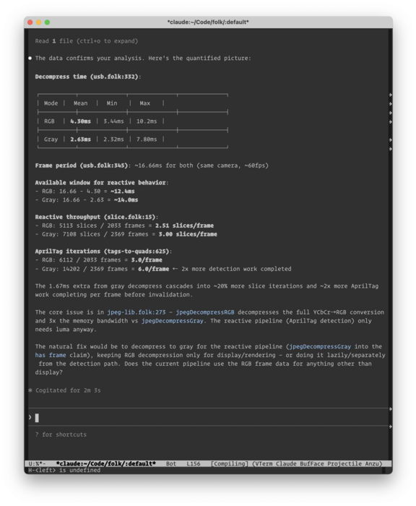The height and width of the screenshot is (506, 416).
Task: Click the '3.44ms' RGB min cell
Action: click(x=113, y=121)
